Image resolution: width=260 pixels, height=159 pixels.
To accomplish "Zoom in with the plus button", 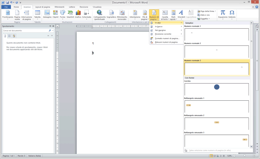I will coord(254,156).
